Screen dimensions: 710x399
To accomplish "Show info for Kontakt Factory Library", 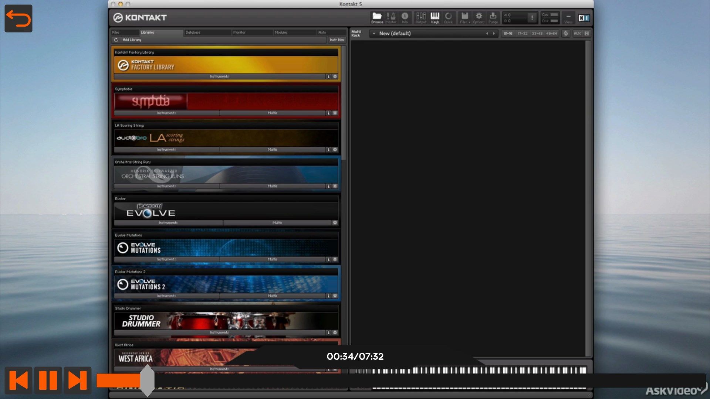I will click(x=328, y=76).
